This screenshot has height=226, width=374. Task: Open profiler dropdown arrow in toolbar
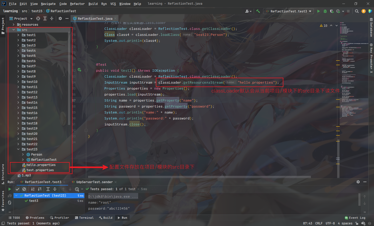pyautogui.click(x=343, y=11)
